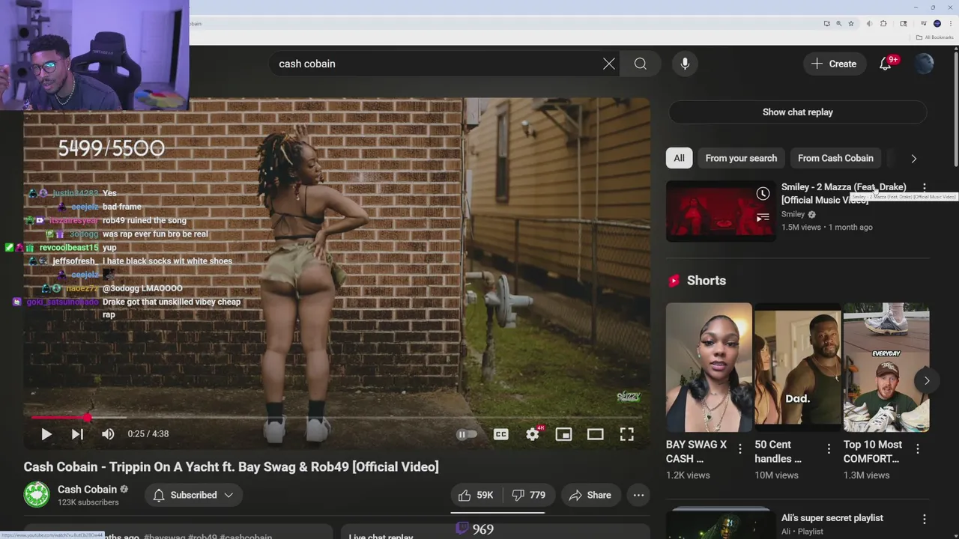Show chat replay
Viewport: 959px width, 539px height.
point(797,112)
